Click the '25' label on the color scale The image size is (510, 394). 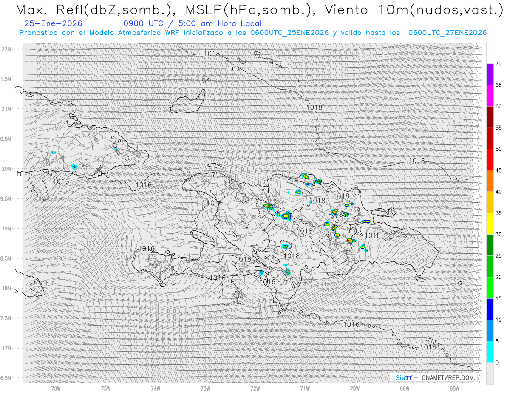499,255
